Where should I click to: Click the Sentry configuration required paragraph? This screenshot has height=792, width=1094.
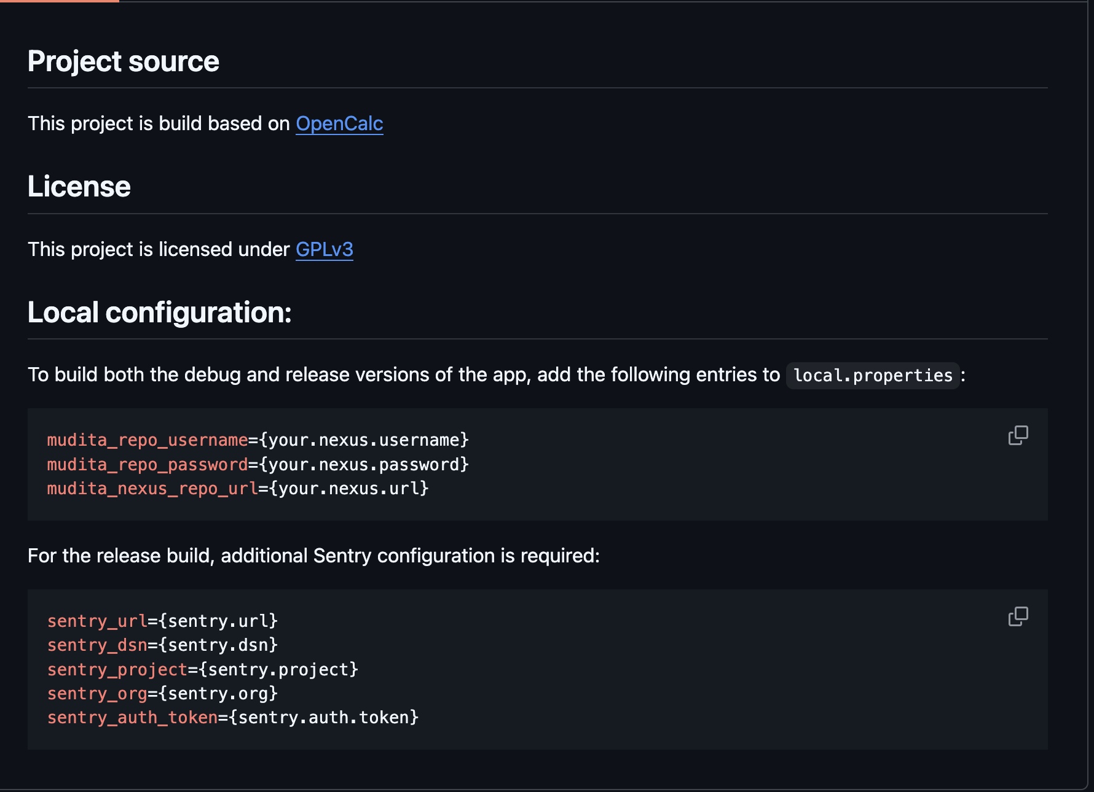click(x=313, y=556)
